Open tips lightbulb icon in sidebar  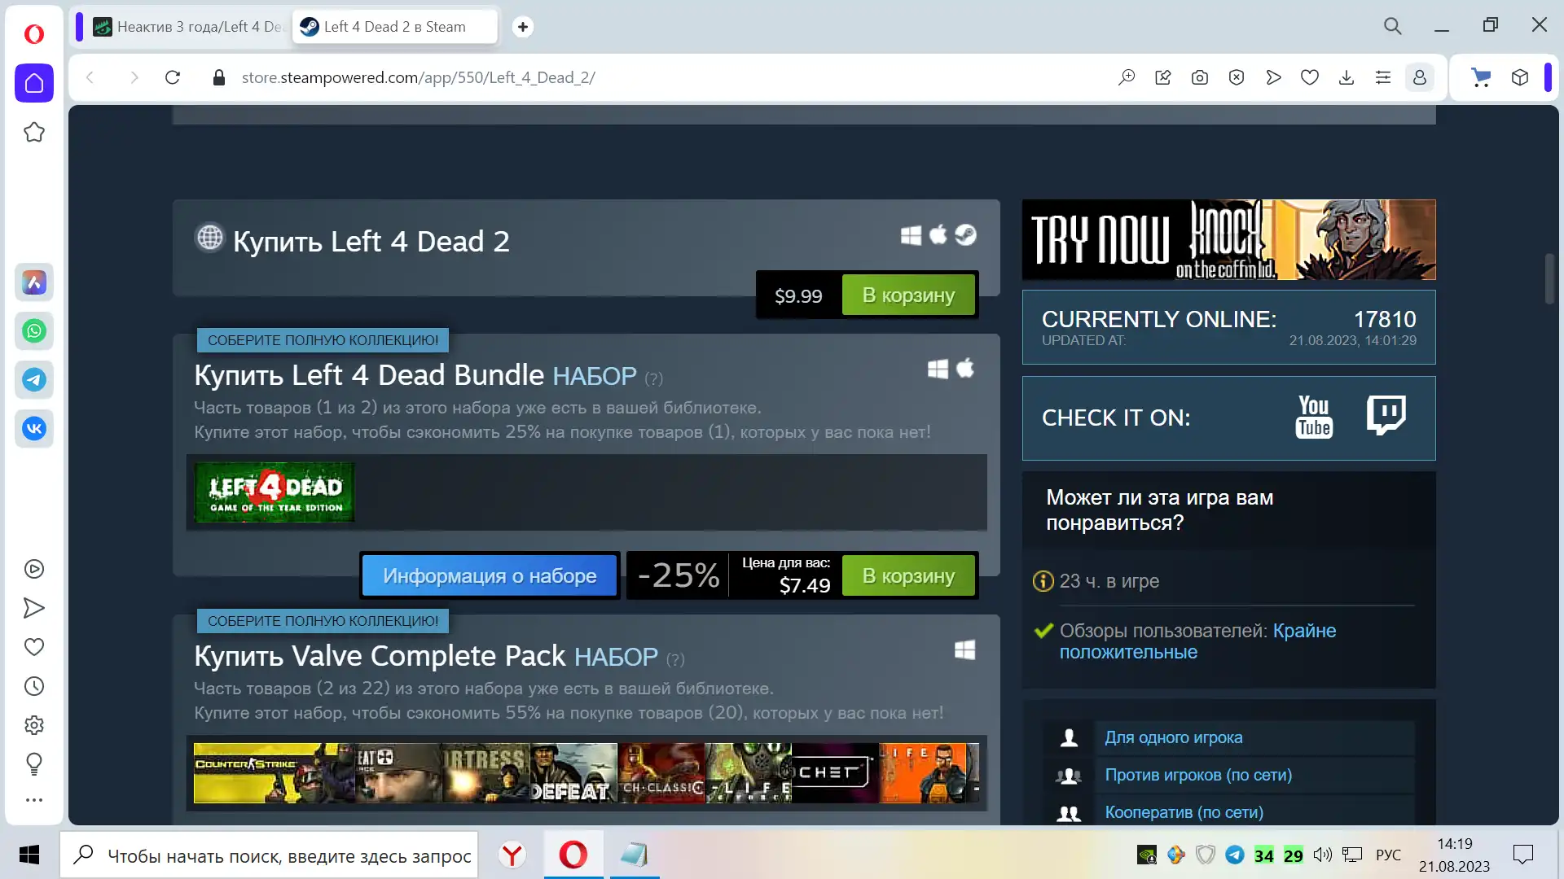coord(34,763)
